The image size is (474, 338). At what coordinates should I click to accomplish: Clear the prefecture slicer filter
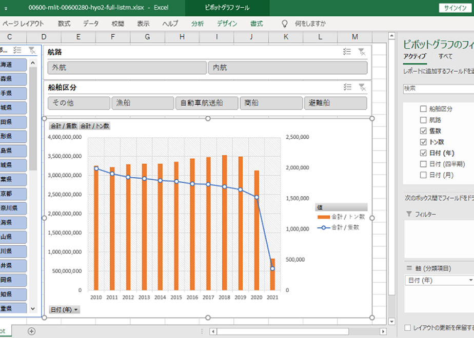32,50
